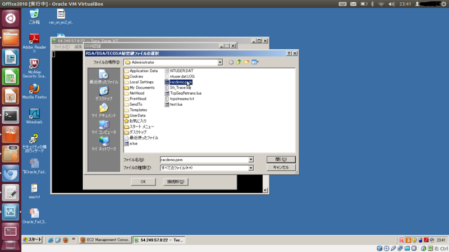This screenshot has width=449, height=252.
Task: Open Chromium browser in launcher
Action: [x=10, y=174]
